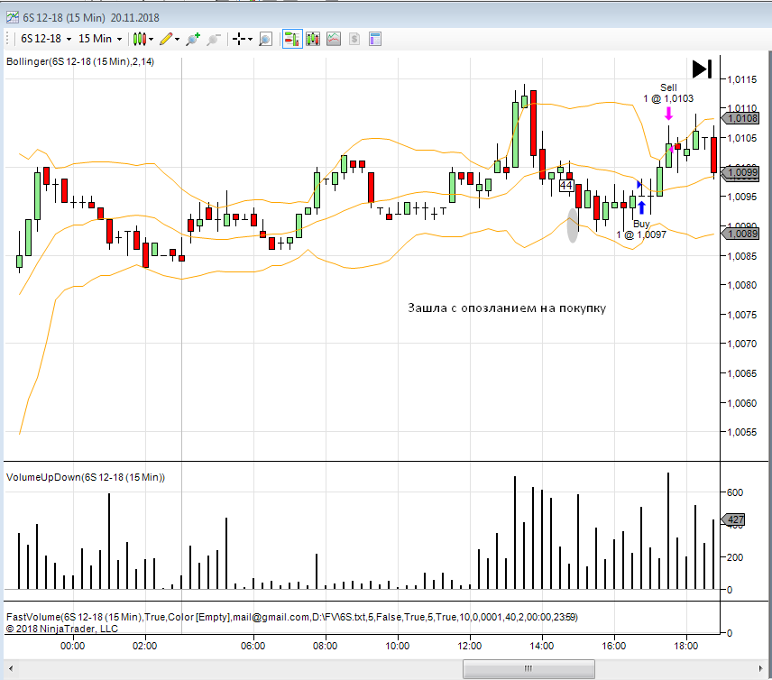Click the '44' label box on chart
Screen dimensions: 772x680
pos(566,186)
